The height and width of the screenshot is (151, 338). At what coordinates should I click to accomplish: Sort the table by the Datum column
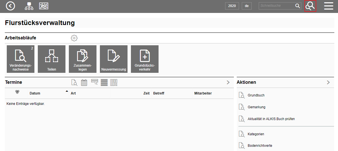pyautogui.click(x=35, y=93)
